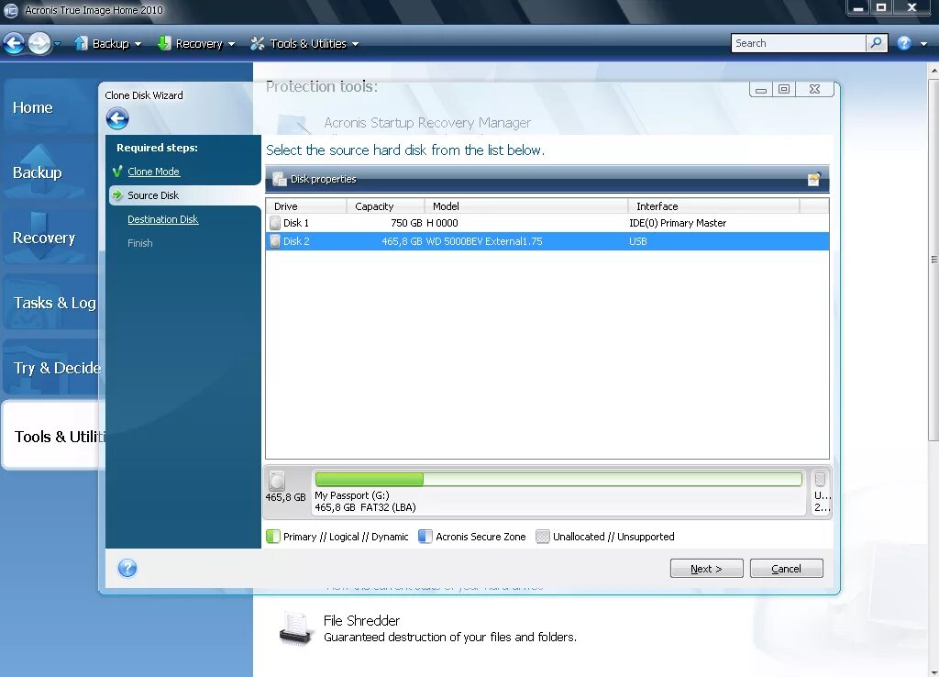
Task: Open File Shredder tool
Action: coord(361,621)
